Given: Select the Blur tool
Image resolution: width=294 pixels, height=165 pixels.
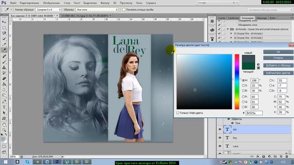Looking at the screenshot, I should 4,90.
